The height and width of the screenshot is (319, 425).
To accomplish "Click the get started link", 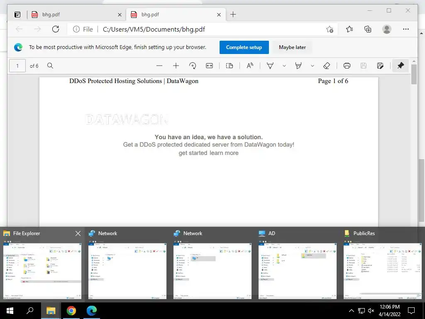I will pos(193,153).
